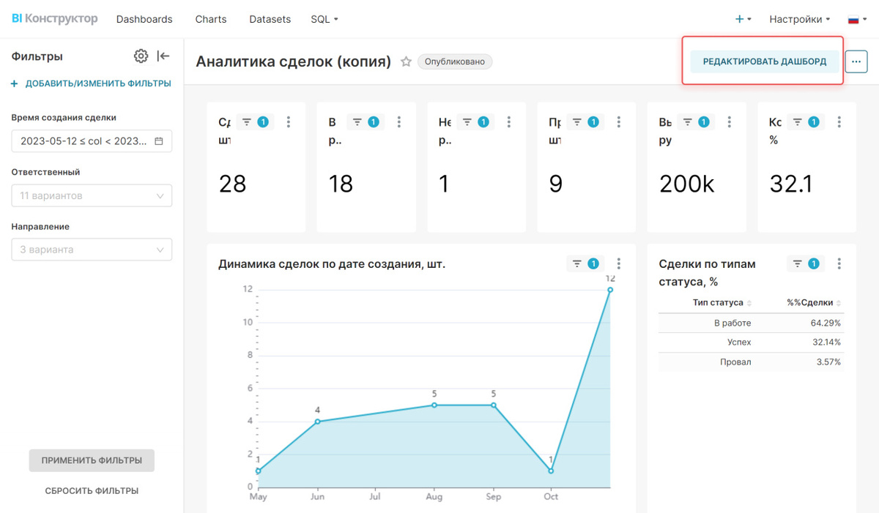Click the Опубликовано status badge

(x=455, y=62)
